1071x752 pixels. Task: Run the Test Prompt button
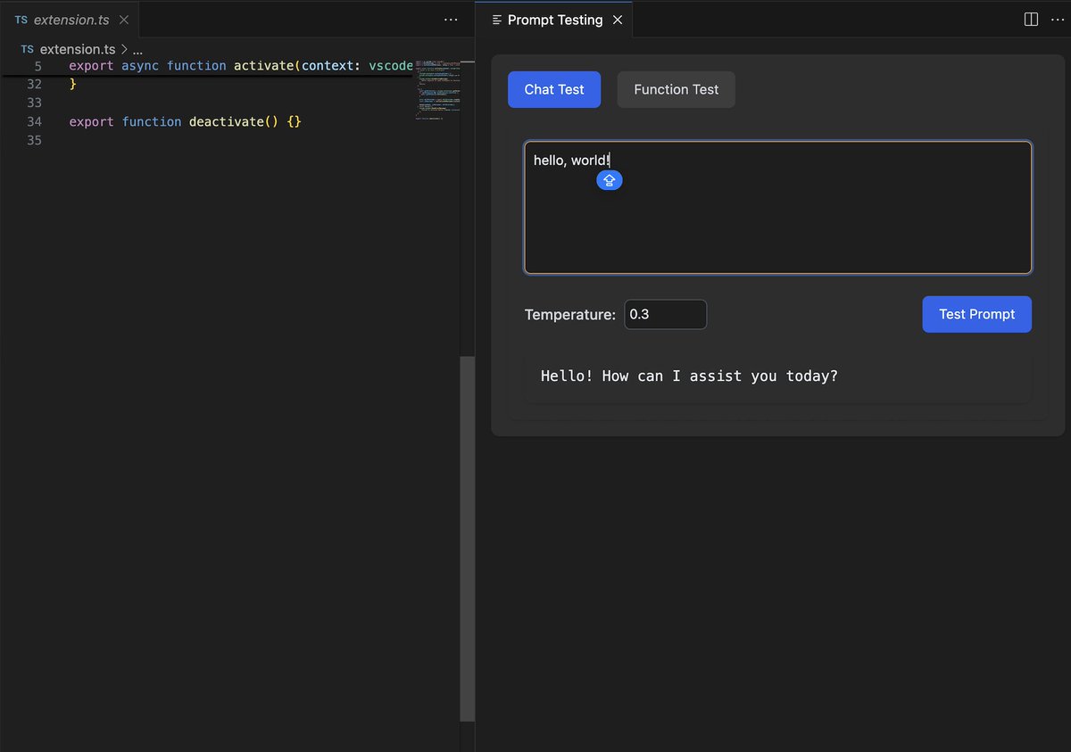point(976,314)
